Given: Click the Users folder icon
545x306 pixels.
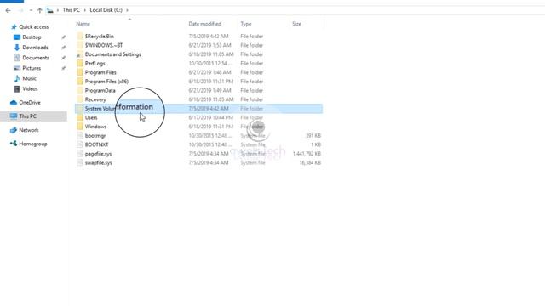Looking at the screenshot, I should point(80,117).
